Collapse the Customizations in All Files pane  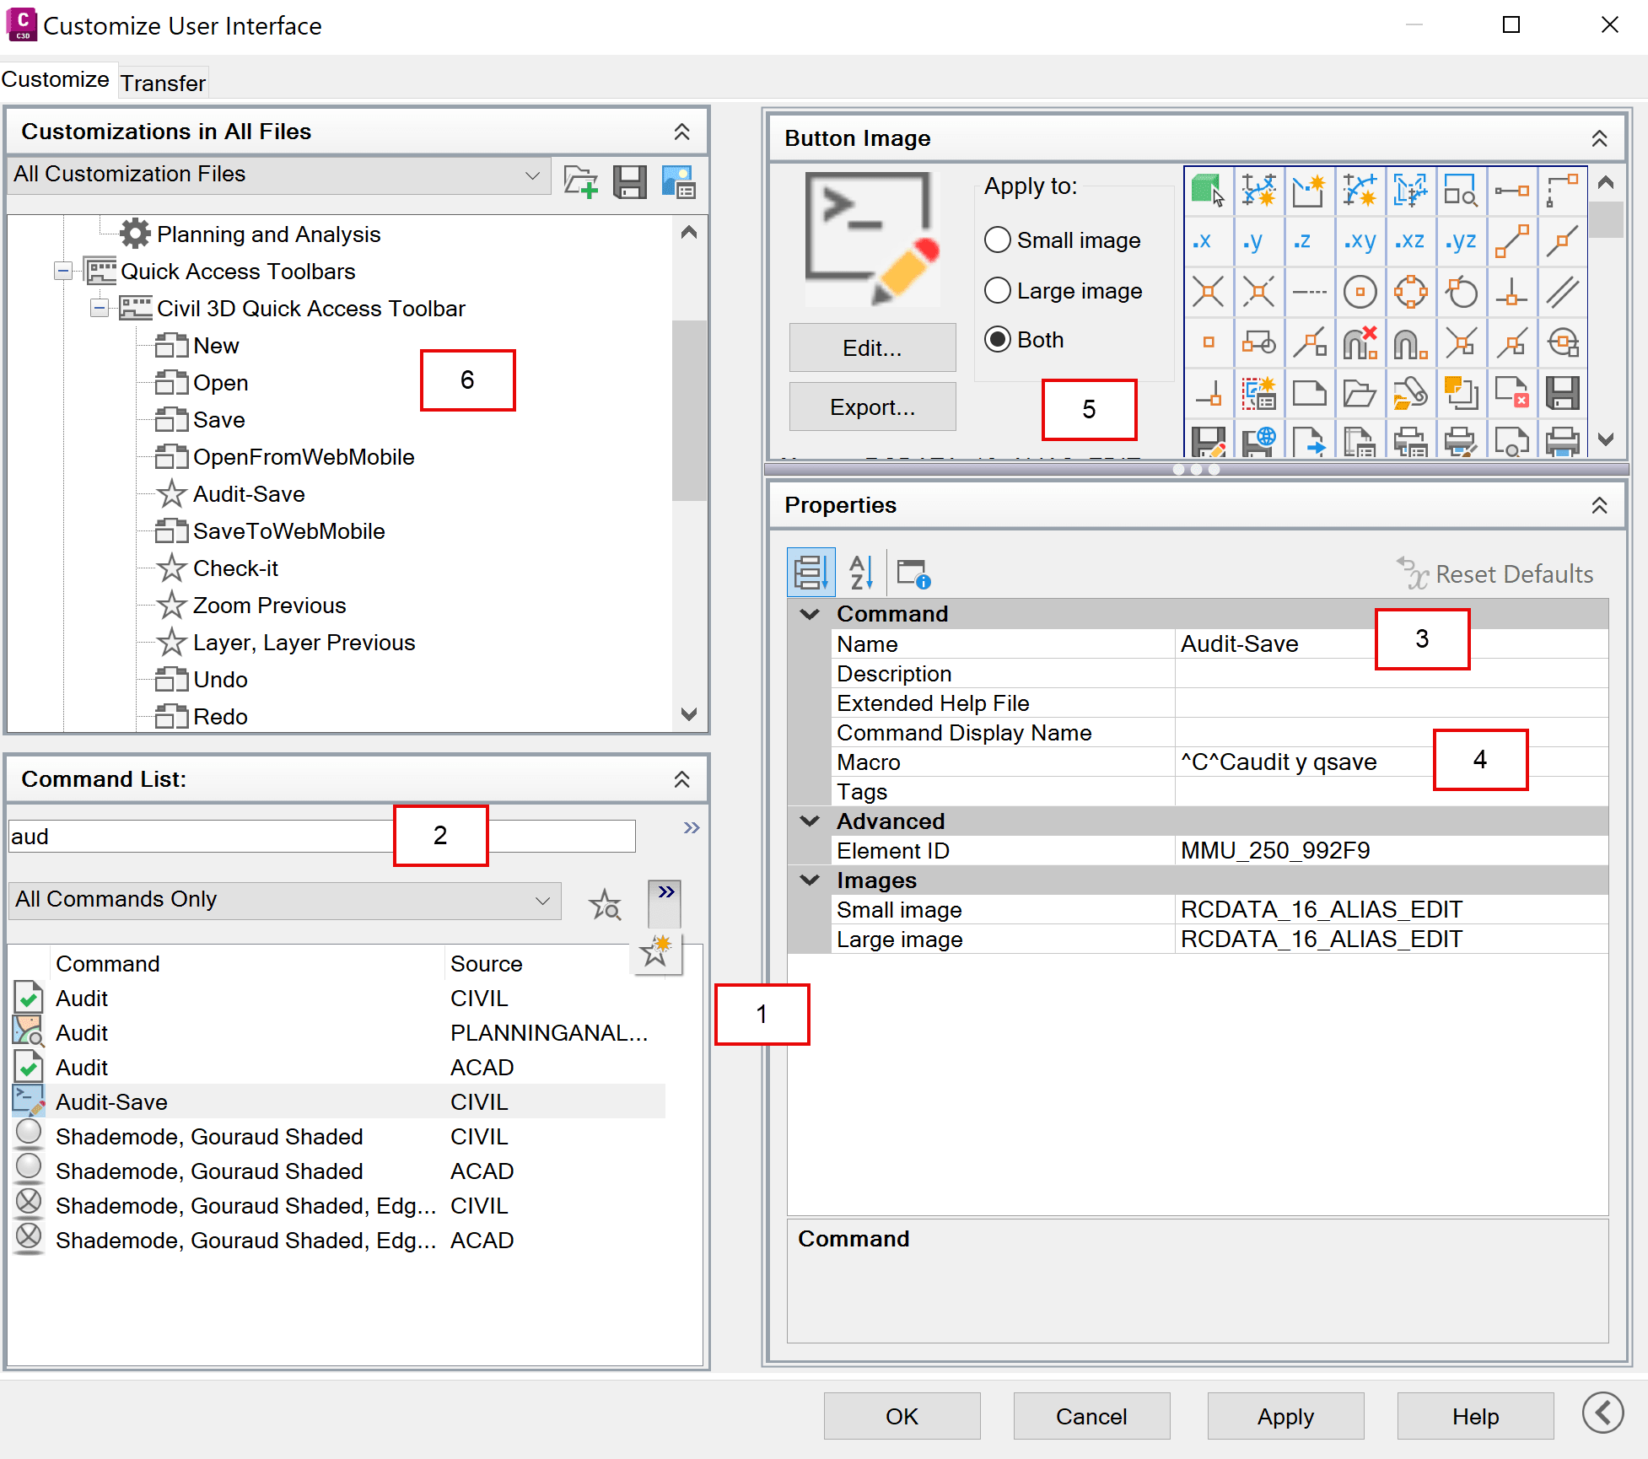click(681, 132)
